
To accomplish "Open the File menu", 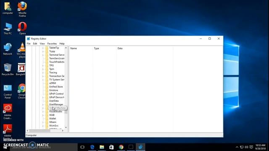I will pyautogui.click(x=29, y=44).
